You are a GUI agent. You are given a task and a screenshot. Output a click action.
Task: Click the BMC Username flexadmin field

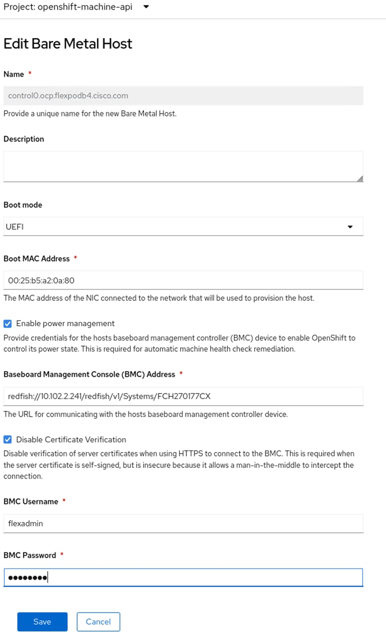[183, 523]
